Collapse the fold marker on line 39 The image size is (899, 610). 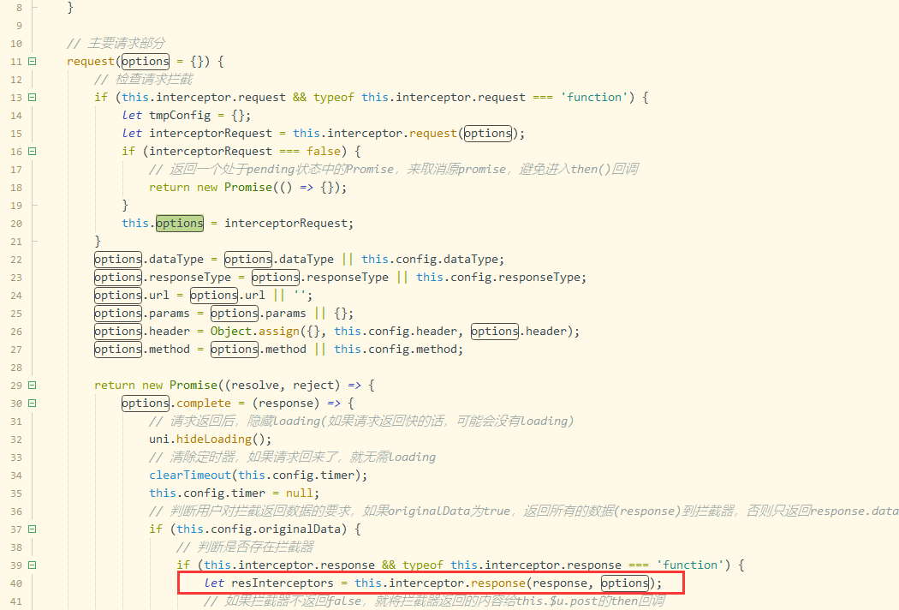coord(32,565)
